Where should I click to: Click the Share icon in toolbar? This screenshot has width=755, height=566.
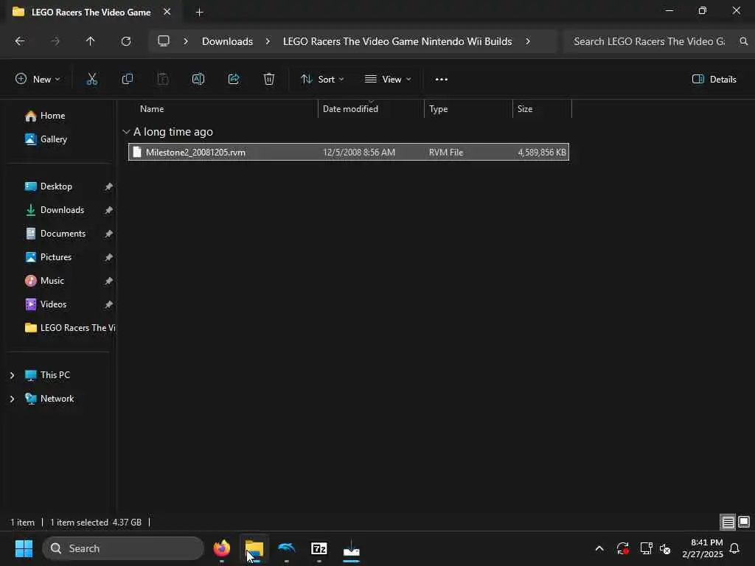(x=234, y=80)
